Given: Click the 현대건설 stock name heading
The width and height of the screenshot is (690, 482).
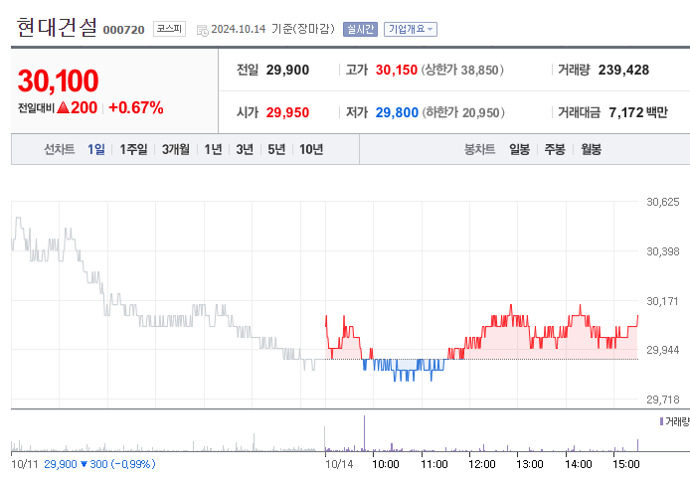Looking at the screenshot, I should pos(57,27).
